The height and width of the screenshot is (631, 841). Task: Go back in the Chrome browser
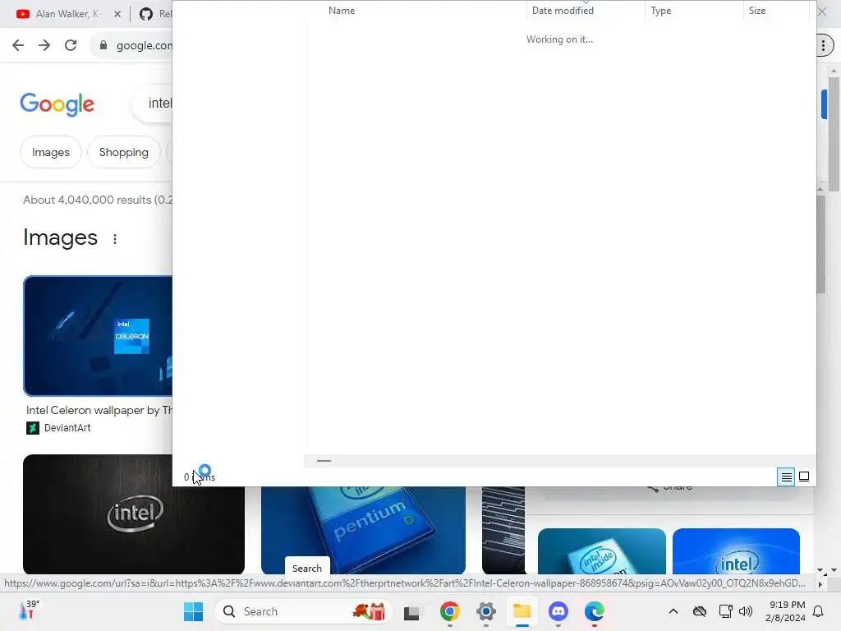pyautogui.click(x=18, y=45)
